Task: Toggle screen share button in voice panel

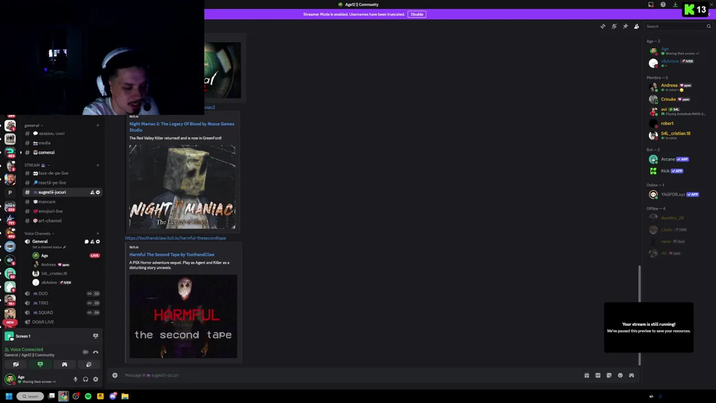Action: pos(40,364)
